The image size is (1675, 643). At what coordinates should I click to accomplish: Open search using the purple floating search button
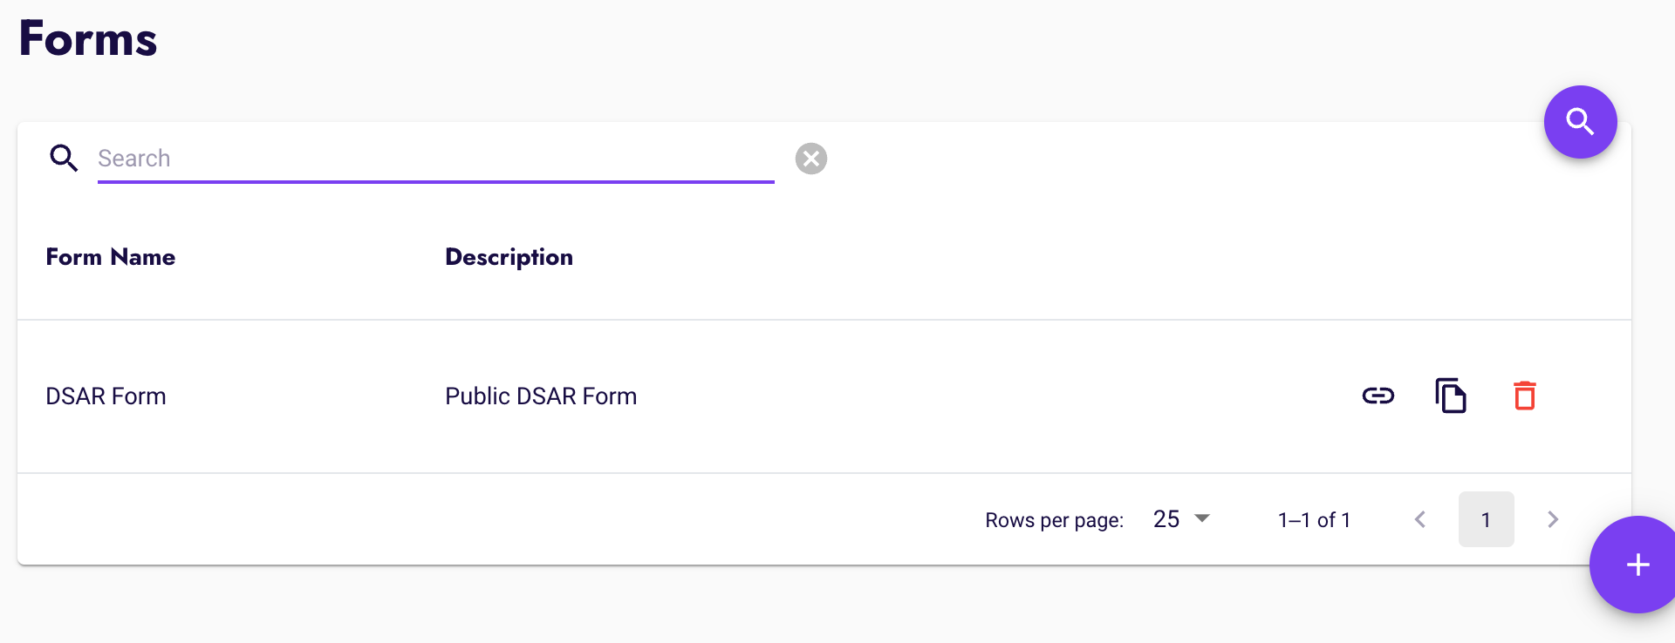pyautogui.click(x=1580, y=122)
